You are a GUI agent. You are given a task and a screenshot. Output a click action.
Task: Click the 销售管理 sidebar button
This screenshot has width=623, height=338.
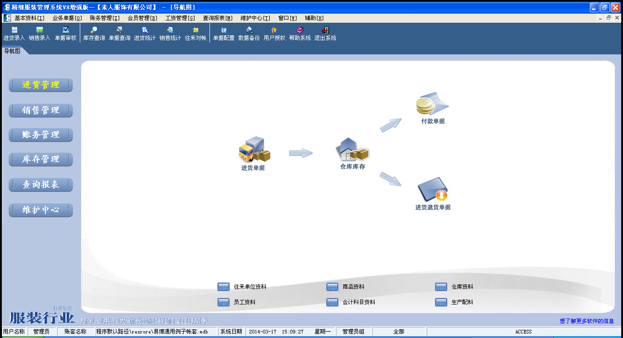click(41, 110)
